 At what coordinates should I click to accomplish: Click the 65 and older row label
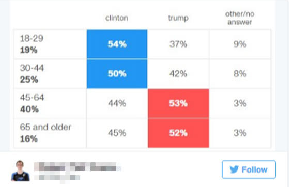(45, 127)
